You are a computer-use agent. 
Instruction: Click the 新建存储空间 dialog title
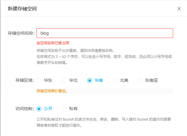tap(22, 9)
